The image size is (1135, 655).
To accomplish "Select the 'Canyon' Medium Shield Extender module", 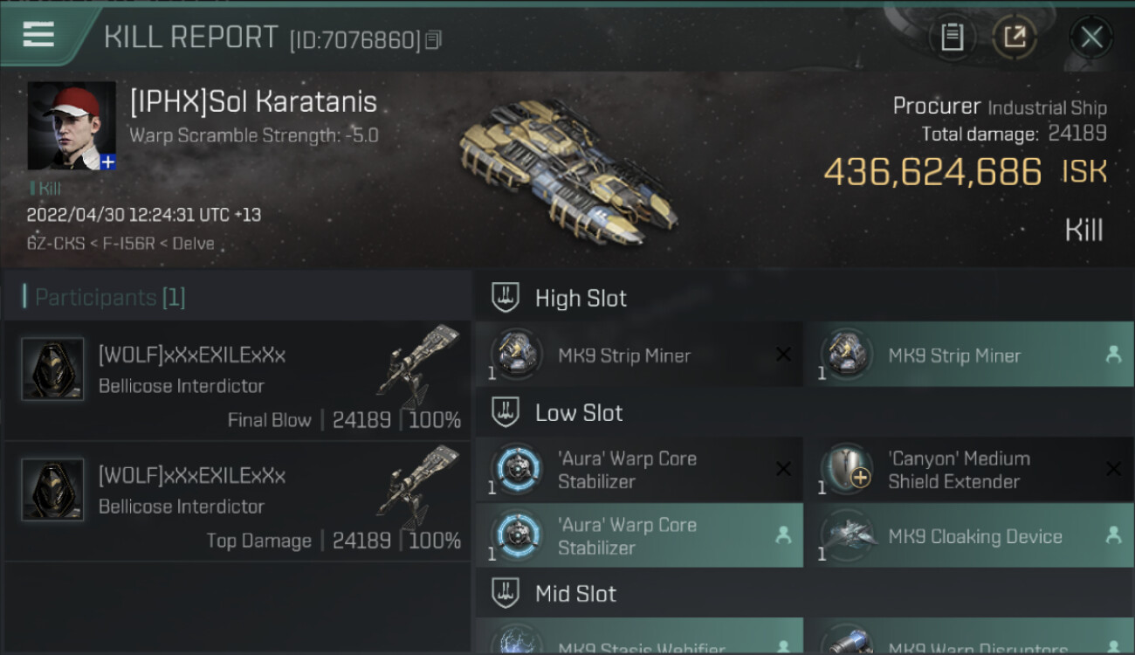I will click(969, 470).
